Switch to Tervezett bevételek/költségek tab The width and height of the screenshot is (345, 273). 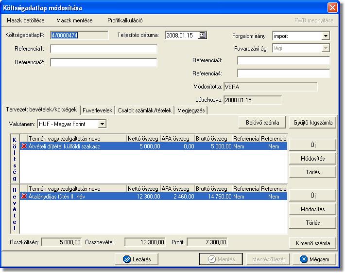(41, 109)
